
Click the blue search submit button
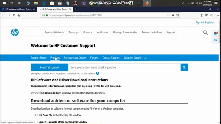click(184, 68)
